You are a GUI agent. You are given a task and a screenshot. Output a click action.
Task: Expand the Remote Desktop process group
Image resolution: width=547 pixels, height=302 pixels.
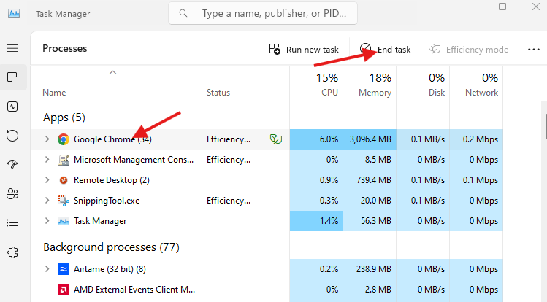point(47,180)
